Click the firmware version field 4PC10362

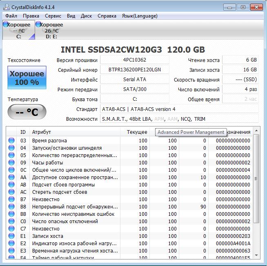[x=135, y=60]
